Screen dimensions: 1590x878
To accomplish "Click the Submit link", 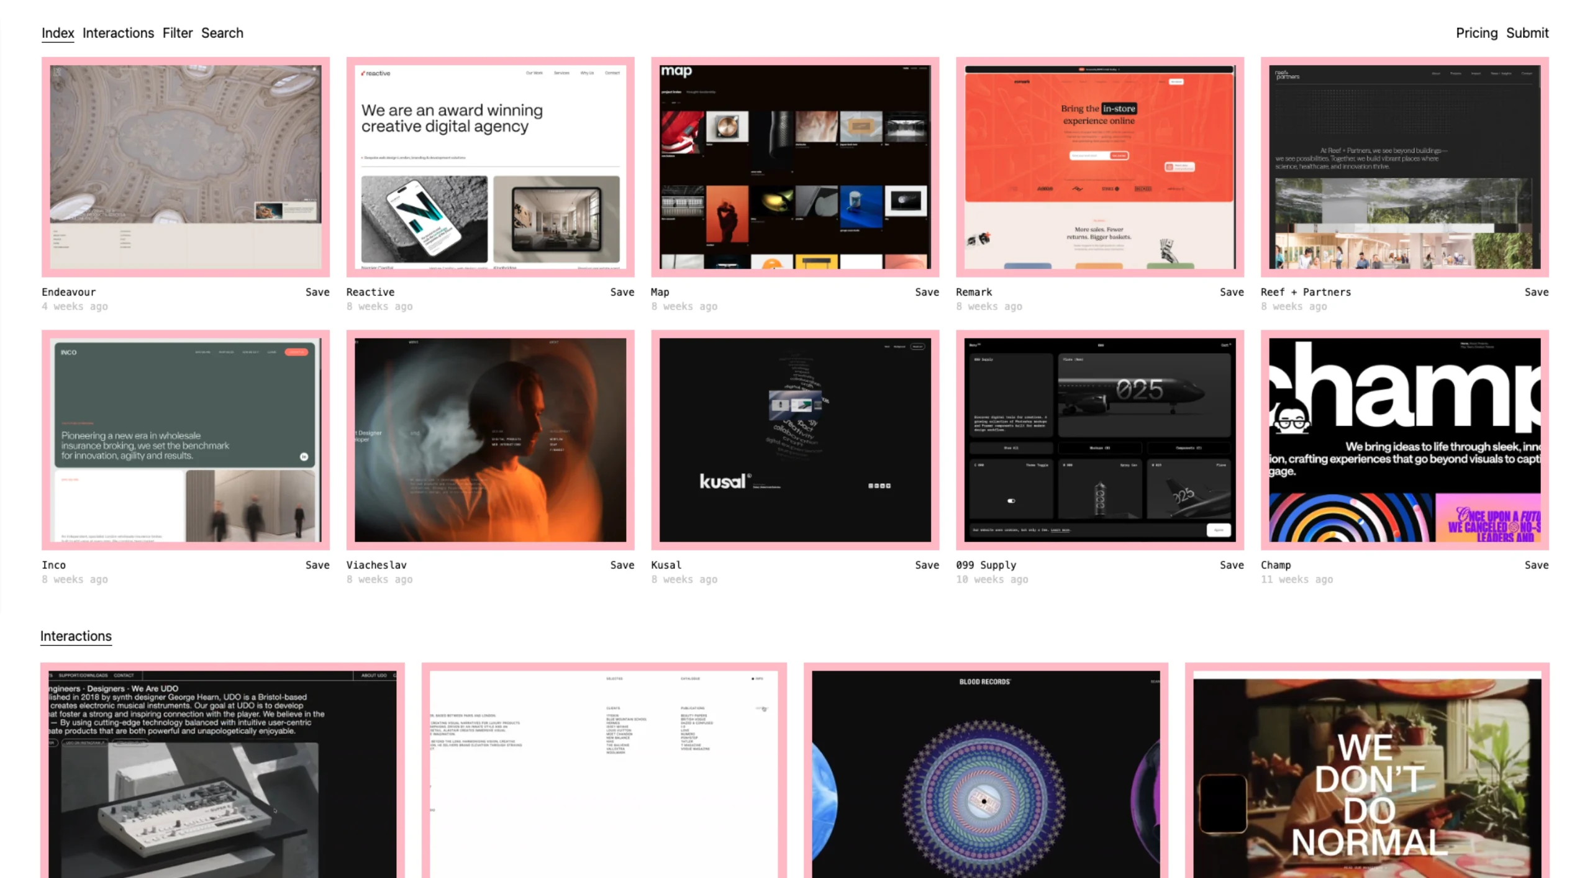I will click(1527, 33).
